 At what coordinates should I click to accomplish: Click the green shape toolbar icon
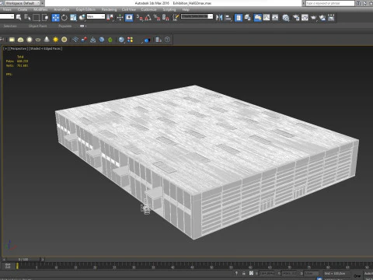coord(110,40)
